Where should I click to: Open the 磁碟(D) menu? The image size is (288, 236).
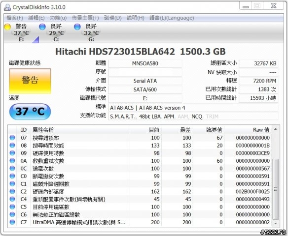(x=113, y=18)
